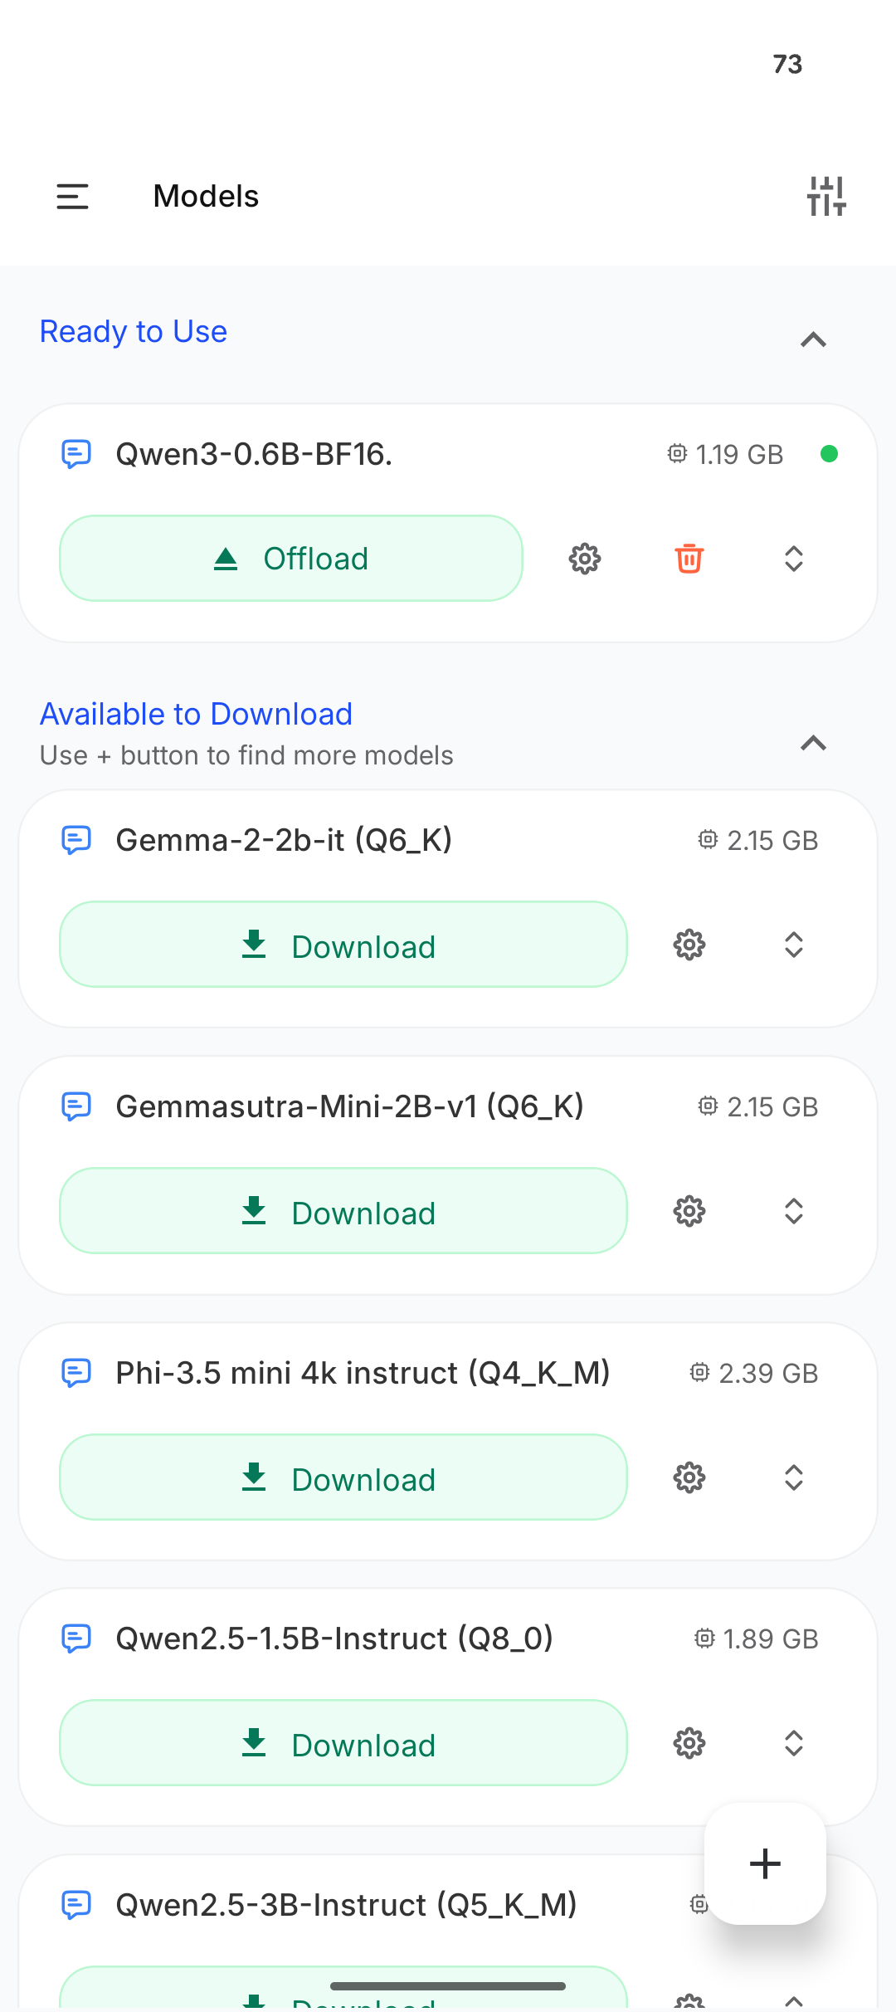Open settings gear for Gemma-2-2b-it
Viewport: 896px width, 2012px height.
689,945
